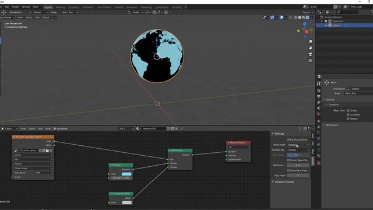Click the outliner display mode icon
The height and width of the screenshot is (210, 373).
coord(329,12)
